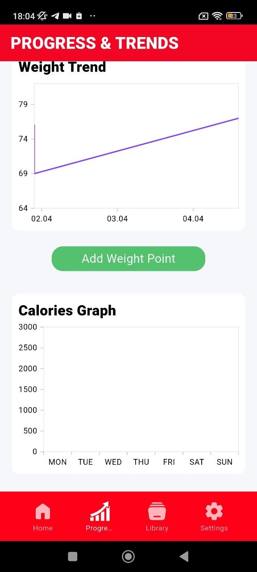257x572 pixels.
Task: Tap the Weight Trend heading
Action: tap(62, 67)
